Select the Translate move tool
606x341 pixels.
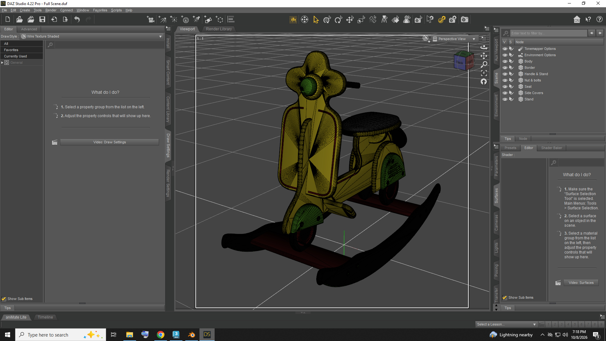click(x=350, y=20)
